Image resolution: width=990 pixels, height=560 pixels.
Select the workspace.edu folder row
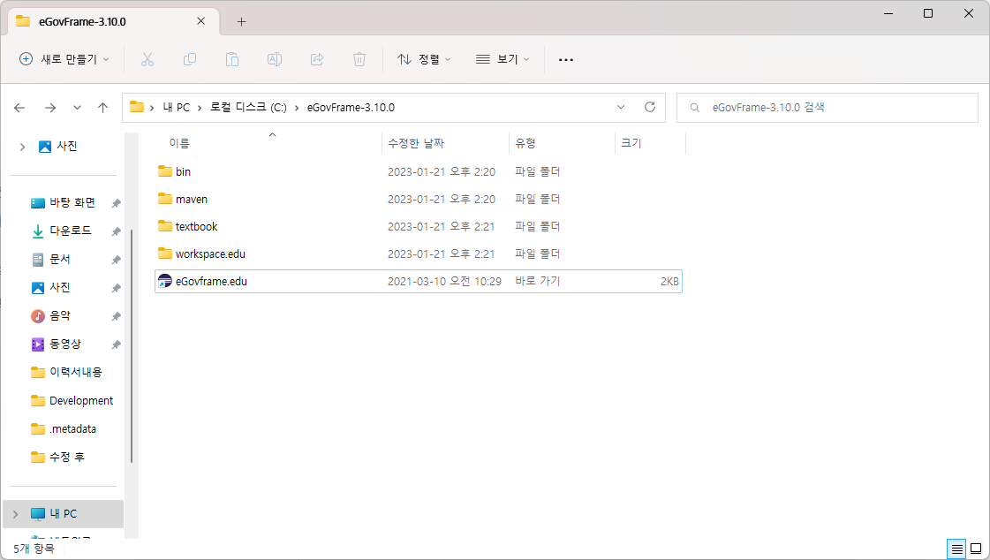[419, 254]
